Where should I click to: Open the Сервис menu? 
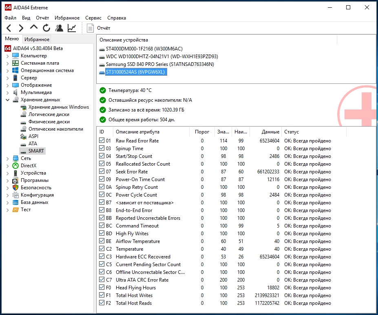tap(93, 18)
